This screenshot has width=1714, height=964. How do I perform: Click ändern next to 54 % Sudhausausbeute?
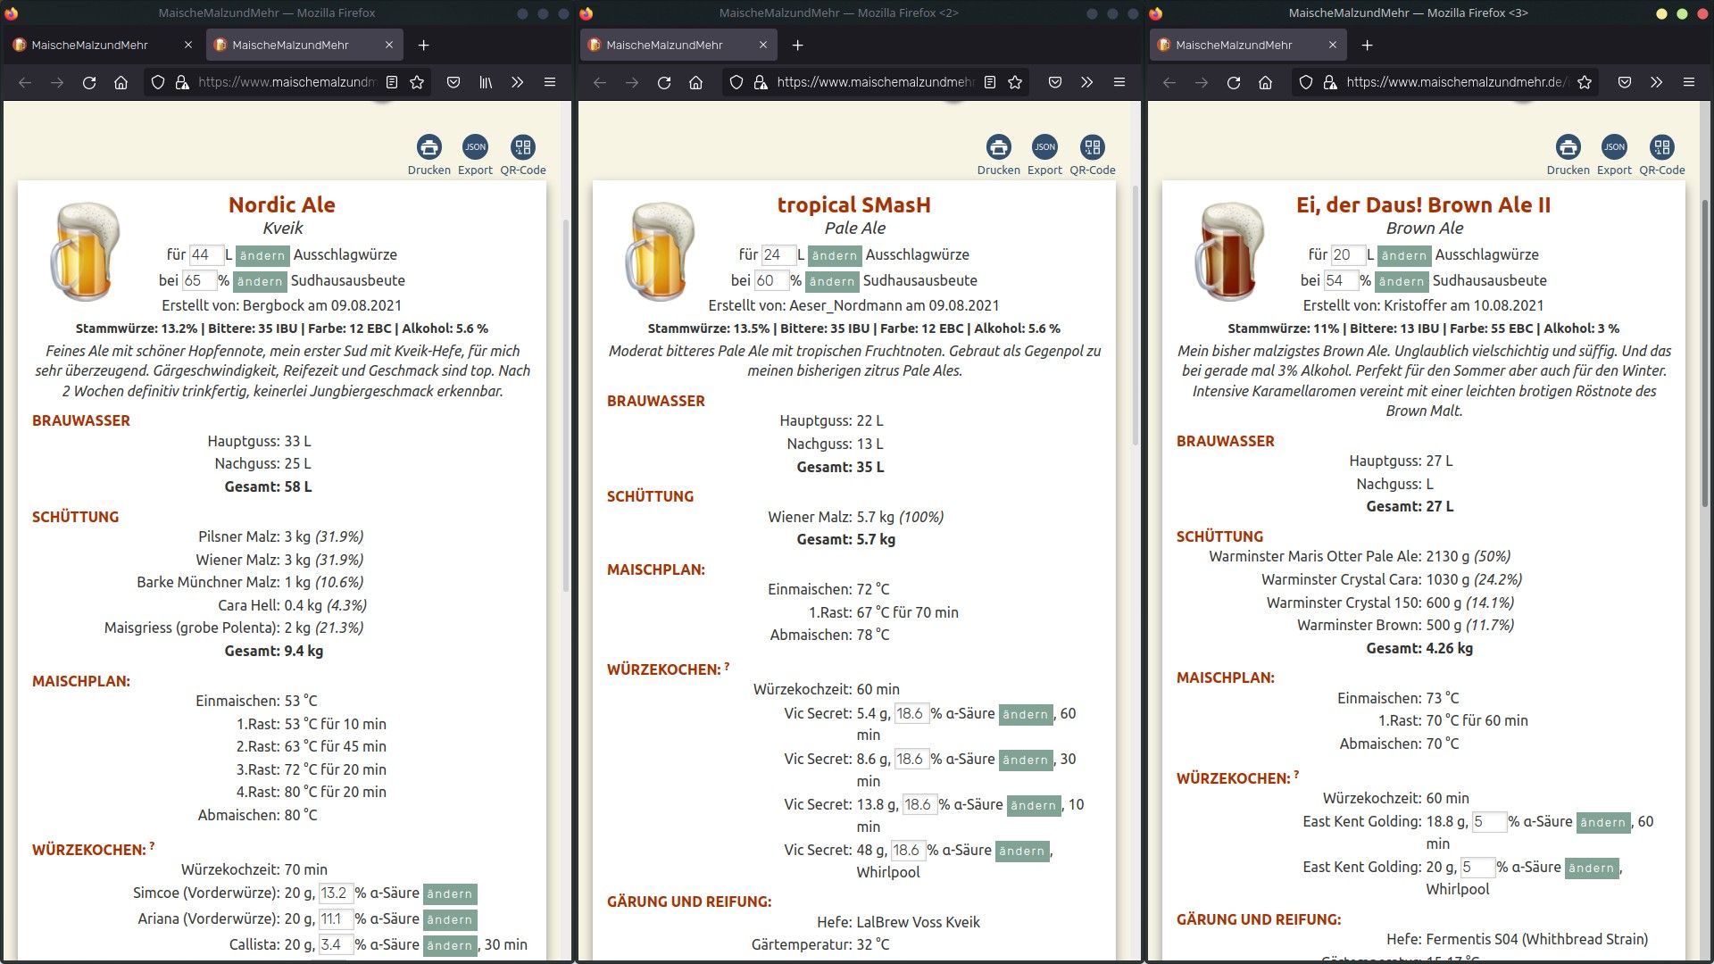1402,281
